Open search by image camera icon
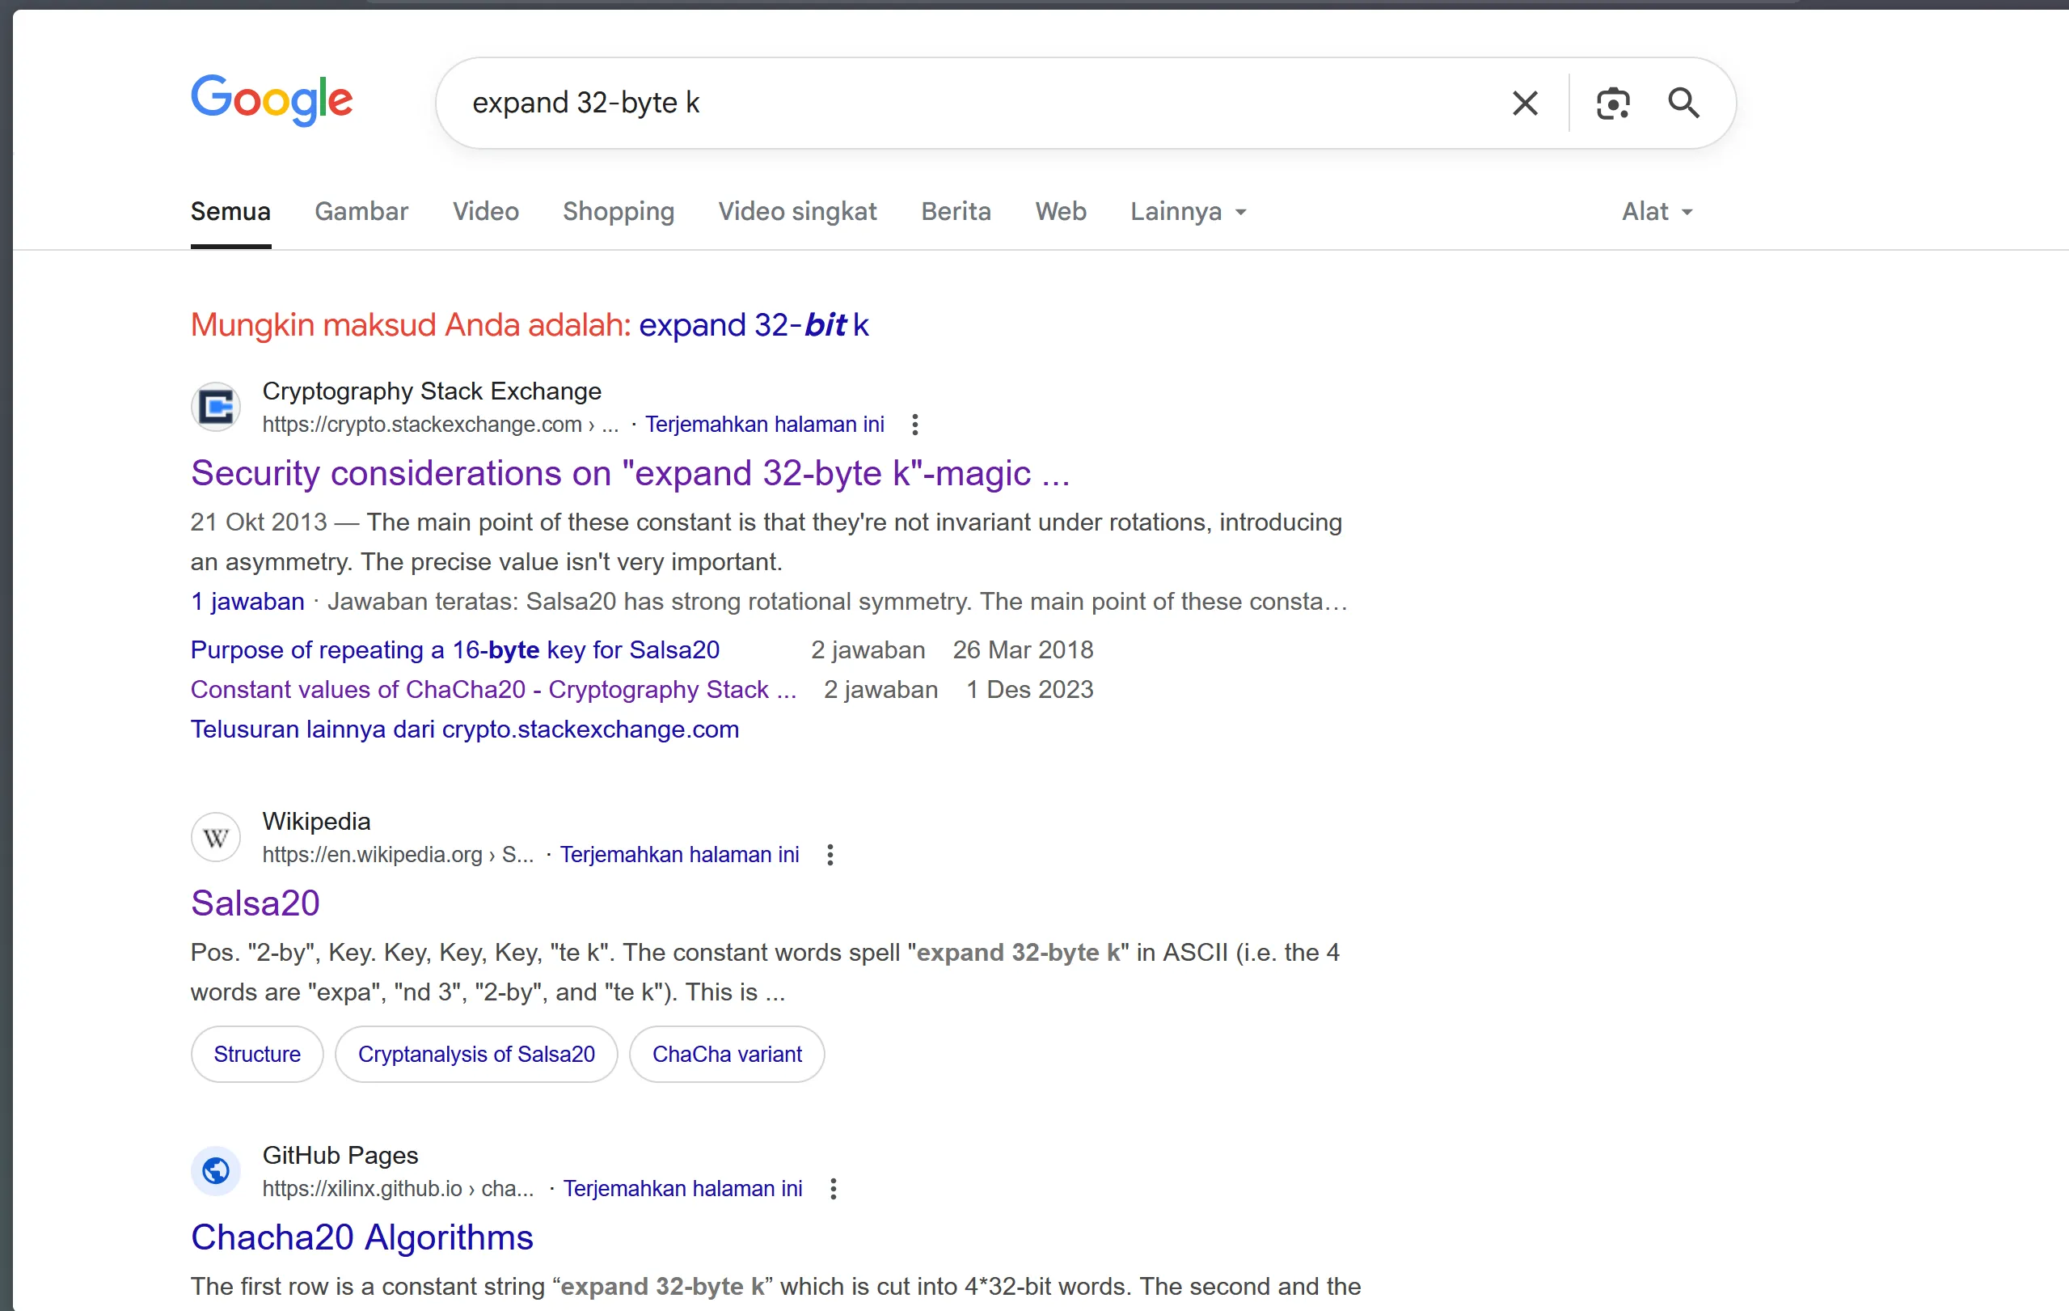Viewport: 2069px width, 1311px height. (1613, 104)
